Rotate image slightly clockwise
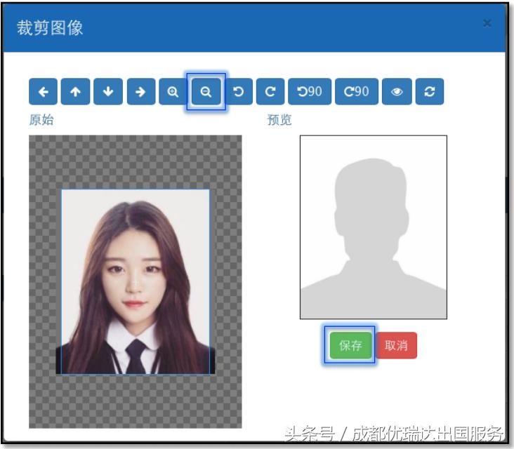Viewport: 514px width, 449px height. [x=270, y=91]
